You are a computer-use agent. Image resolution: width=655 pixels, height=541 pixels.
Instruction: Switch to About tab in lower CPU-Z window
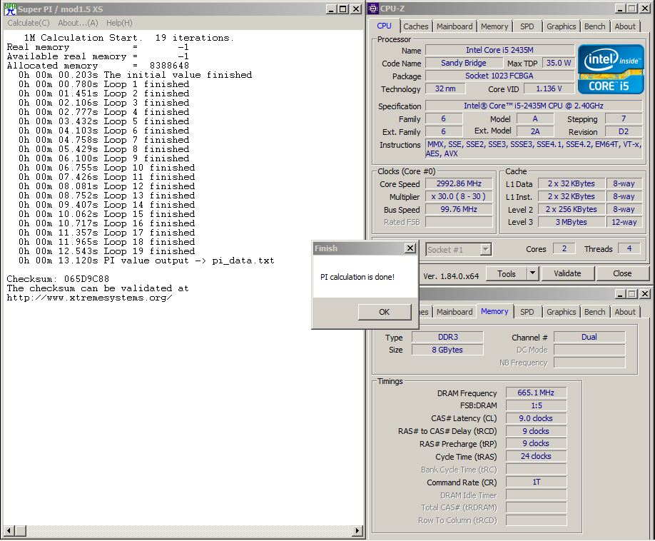(x=625, y=312)
